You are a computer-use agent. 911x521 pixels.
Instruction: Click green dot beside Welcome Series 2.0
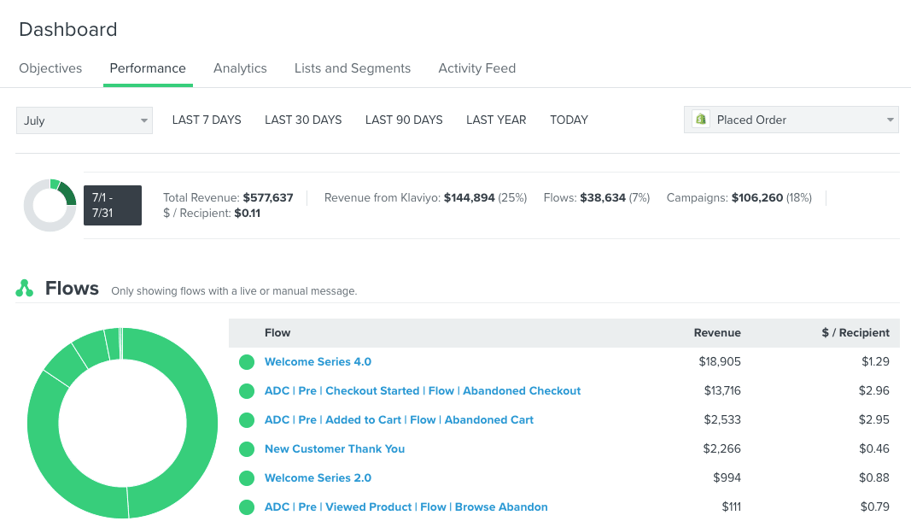pyautogui.click(x=247, y=478)
